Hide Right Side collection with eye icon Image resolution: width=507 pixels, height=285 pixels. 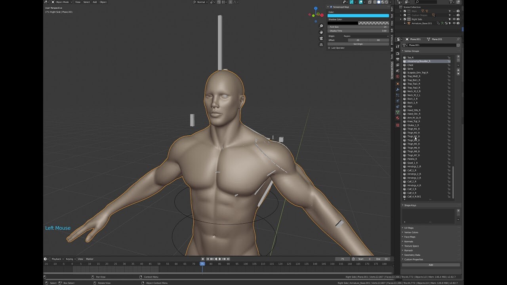(x=454, y=19)
